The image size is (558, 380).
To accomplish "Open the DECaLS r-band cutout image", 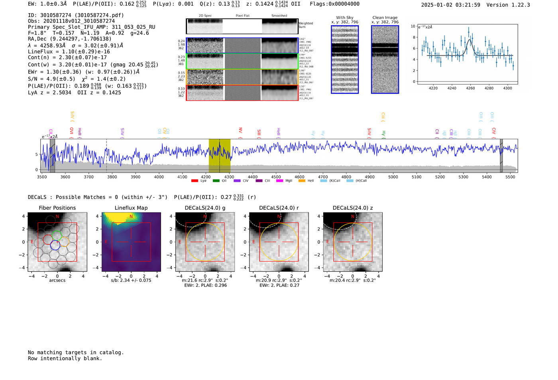I will [x=279, y=242].
